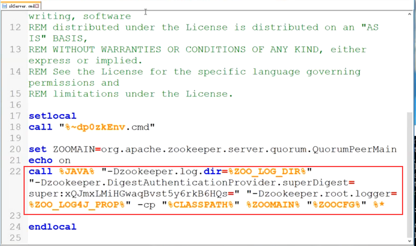The height and width of the screenshot is (246, 416).
Task: Select line number 25 in the margin
Action: click(x=15, y=238)
